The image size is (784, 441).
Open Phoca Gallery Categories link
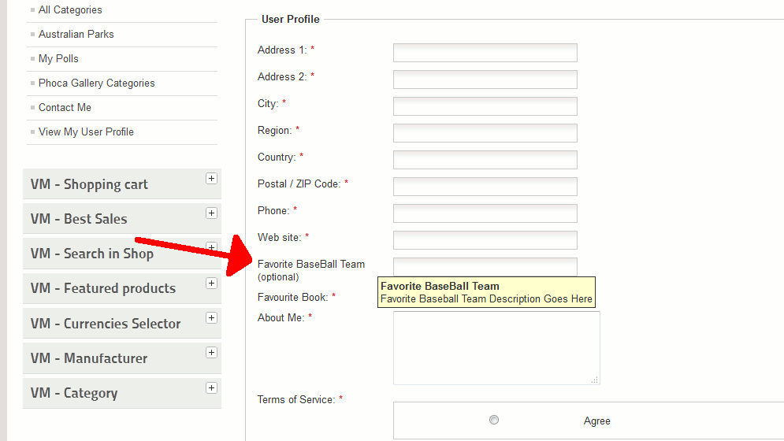96,83
